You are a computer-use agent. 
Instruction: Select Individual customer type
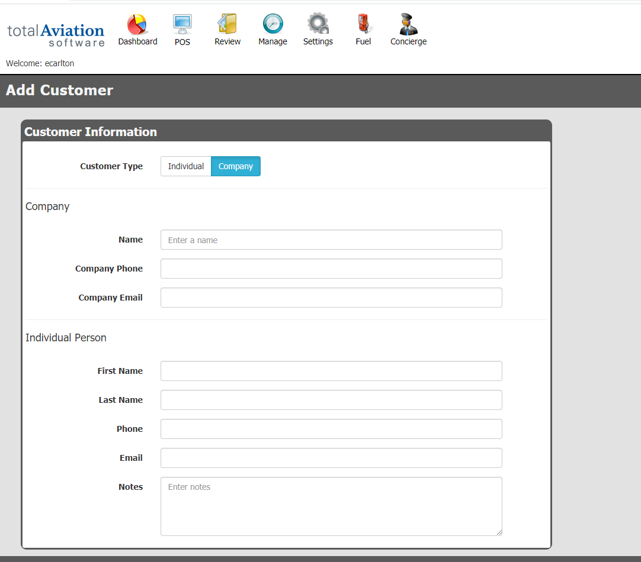coord(185,166)
